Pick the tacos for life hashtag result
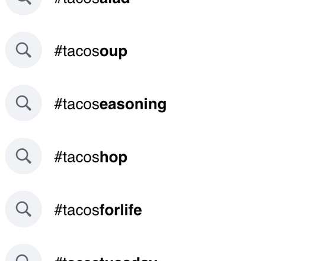The image size is (314, 261). click(x=98, y=210)
